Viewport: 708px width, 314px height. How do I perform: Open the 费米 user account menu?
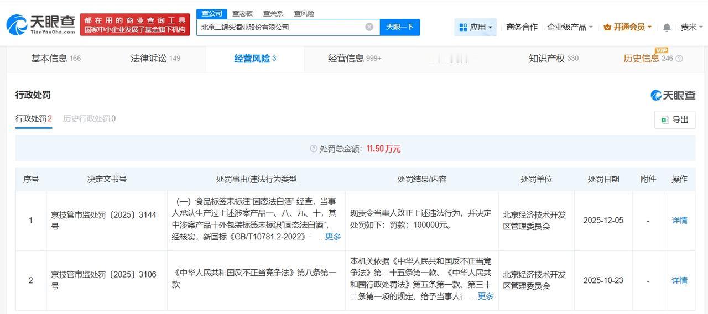click(x=691, y=27)
